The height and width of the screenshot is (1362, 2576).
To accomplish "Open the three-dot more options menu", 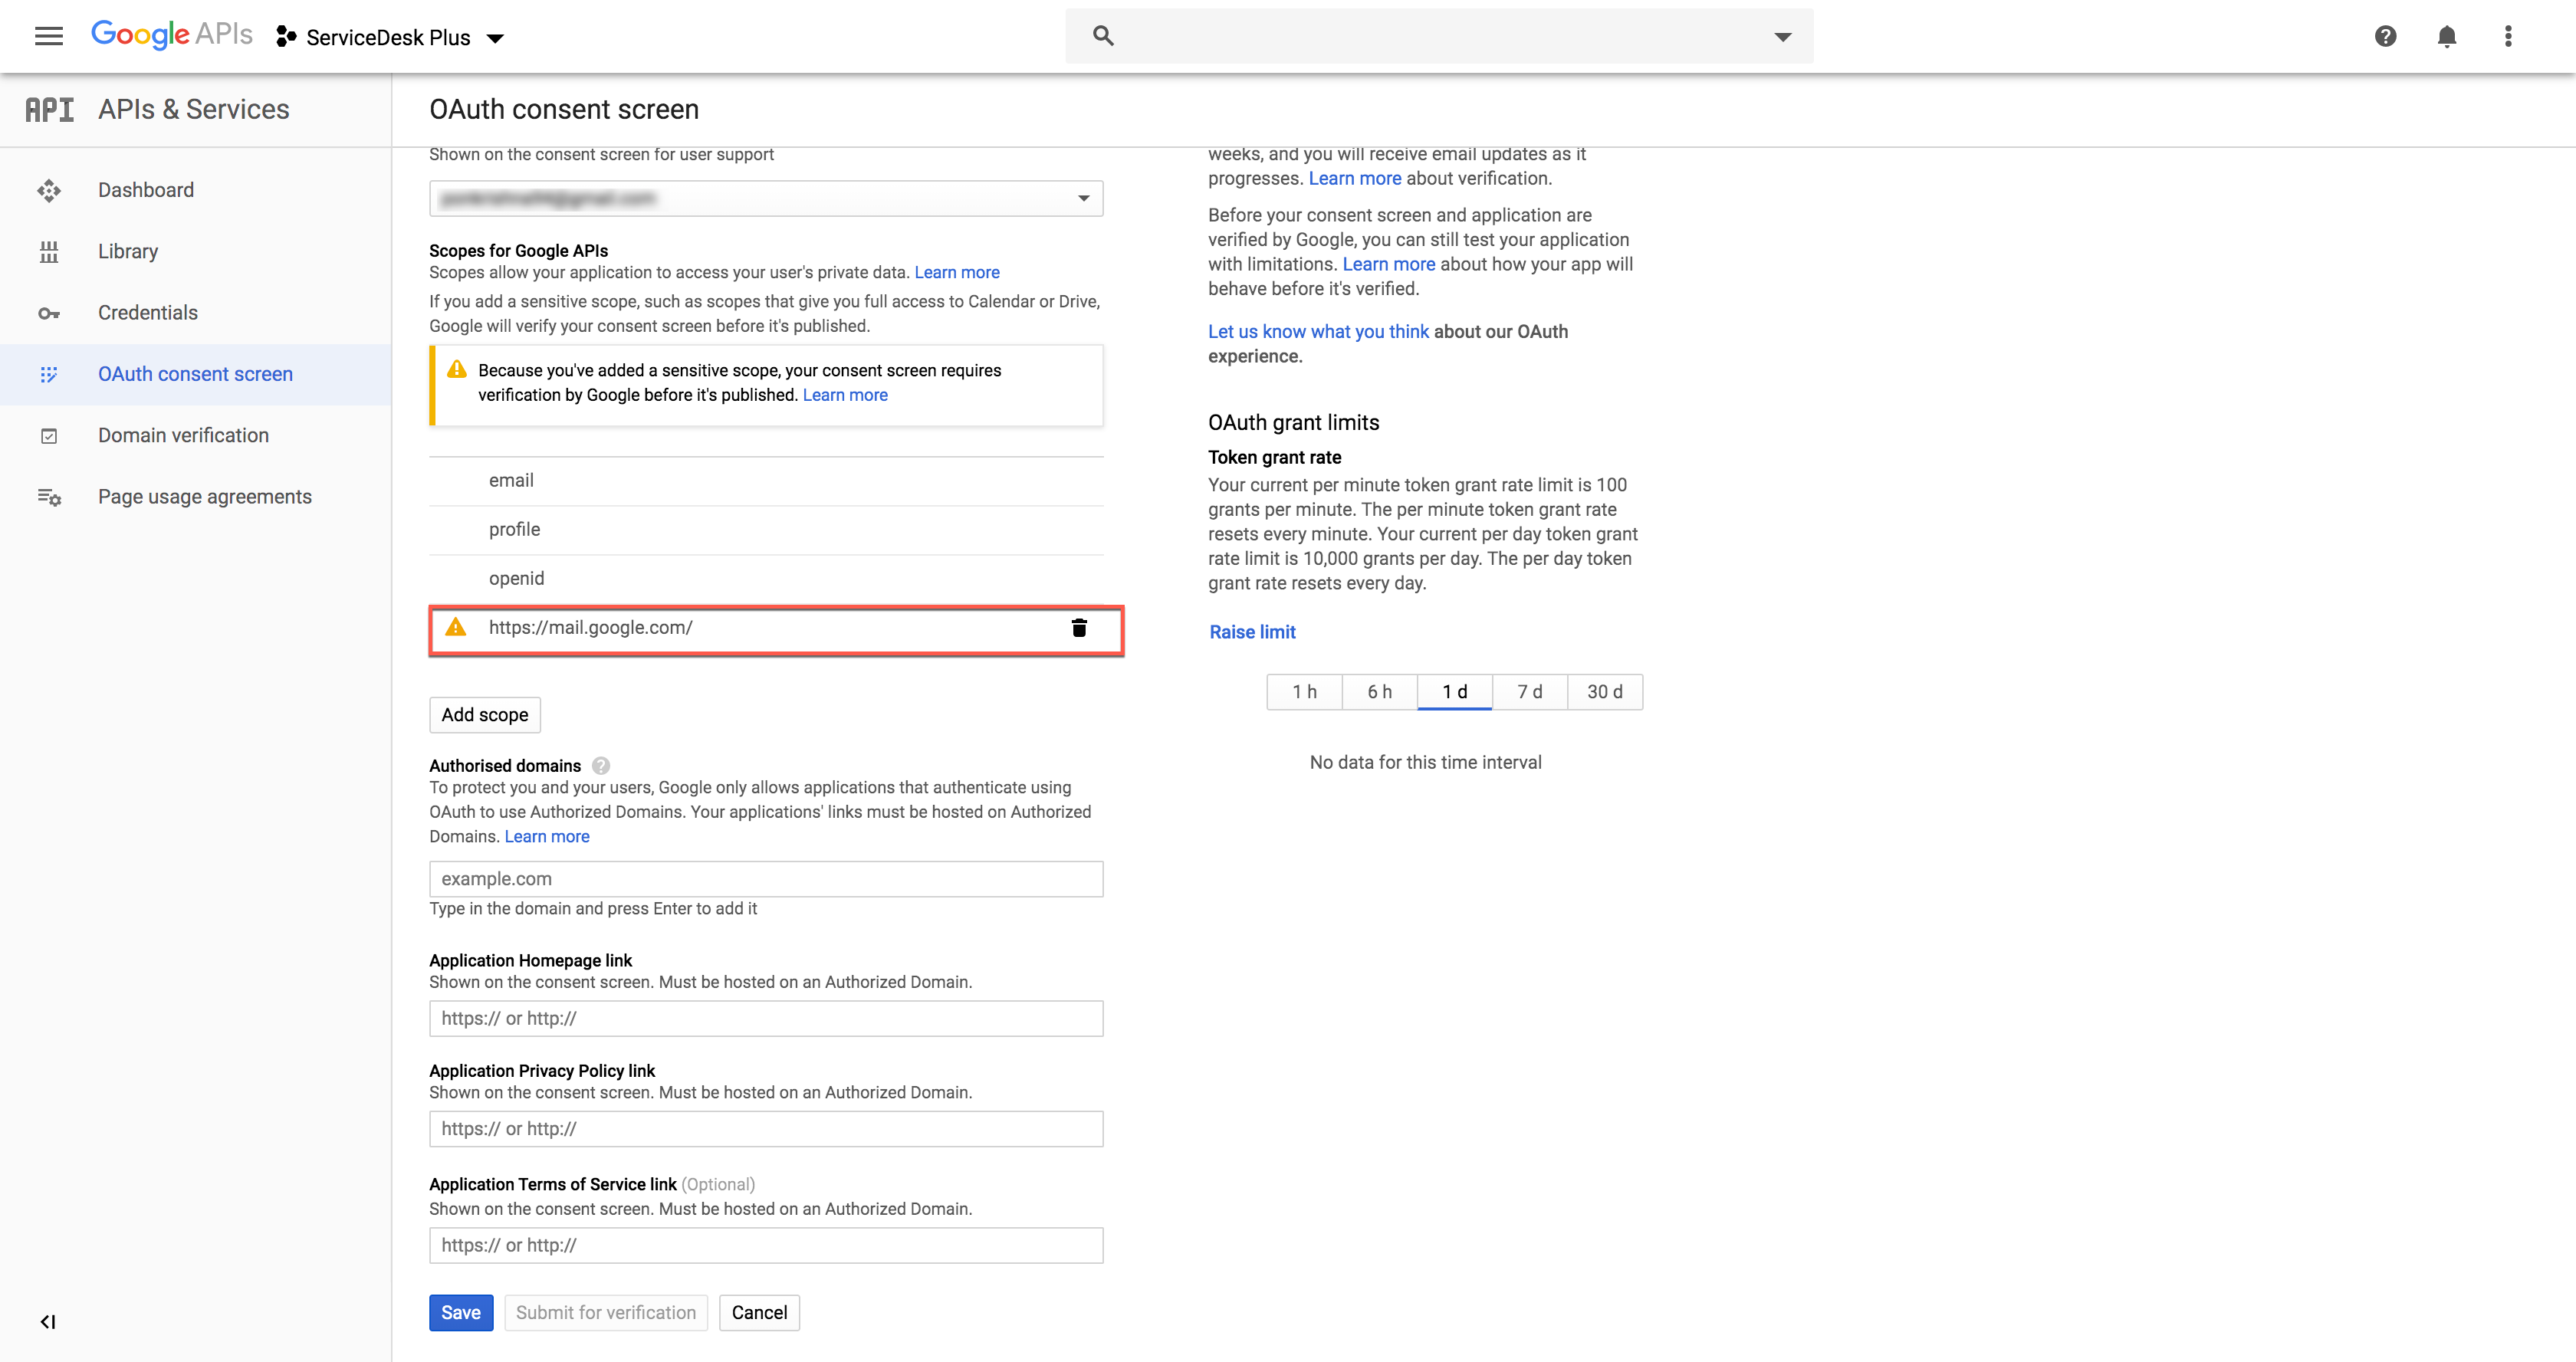I will pos(2507,37).
